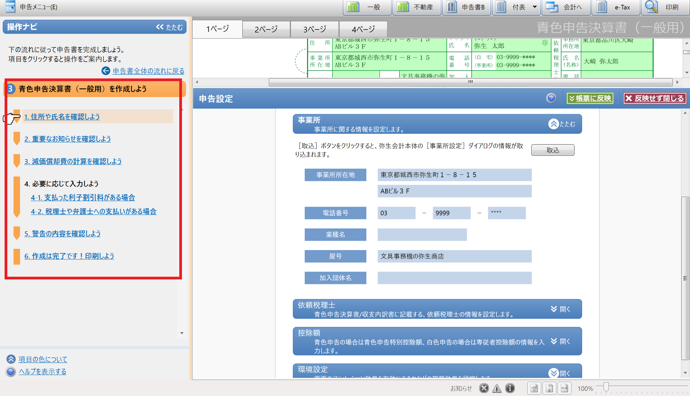
Task: Click the warning triangle notification icon
Action: 497,388
